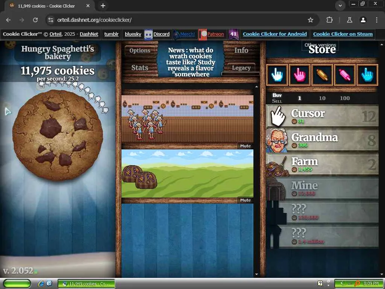Screen dimensions: 385x289
Task: Buy the cyan cursor upgrade
Action: 367,75
